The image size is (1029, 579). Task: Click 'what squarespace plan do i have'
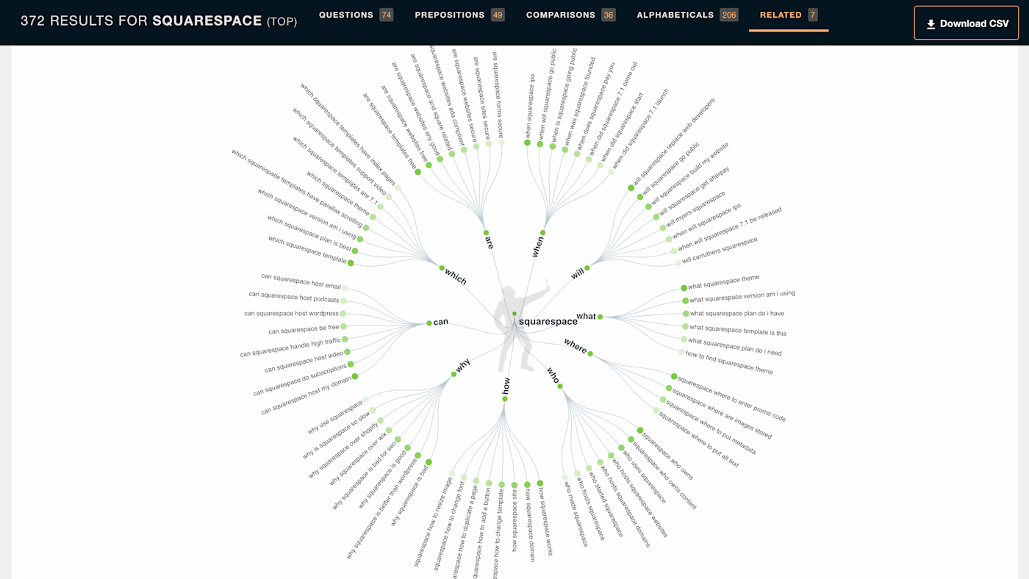click(x=737, y=314)
